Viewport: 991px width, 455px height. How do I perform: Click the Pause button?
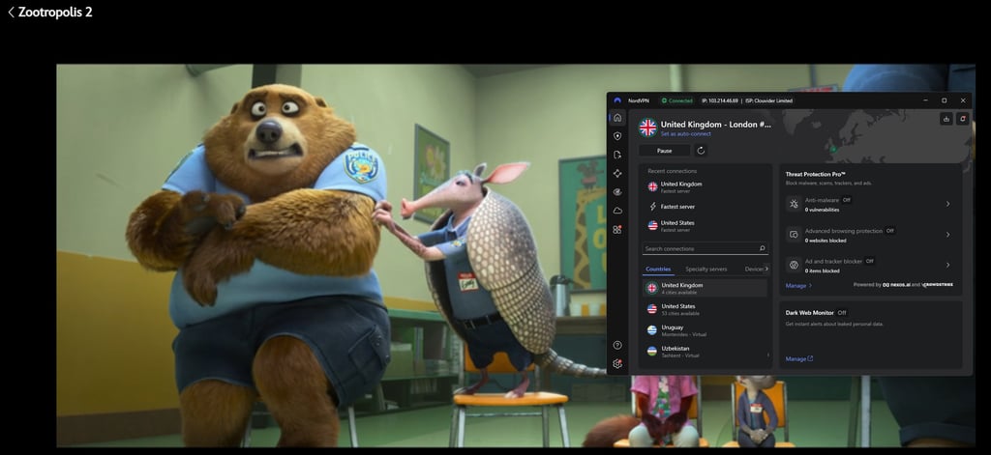[664, 151]
